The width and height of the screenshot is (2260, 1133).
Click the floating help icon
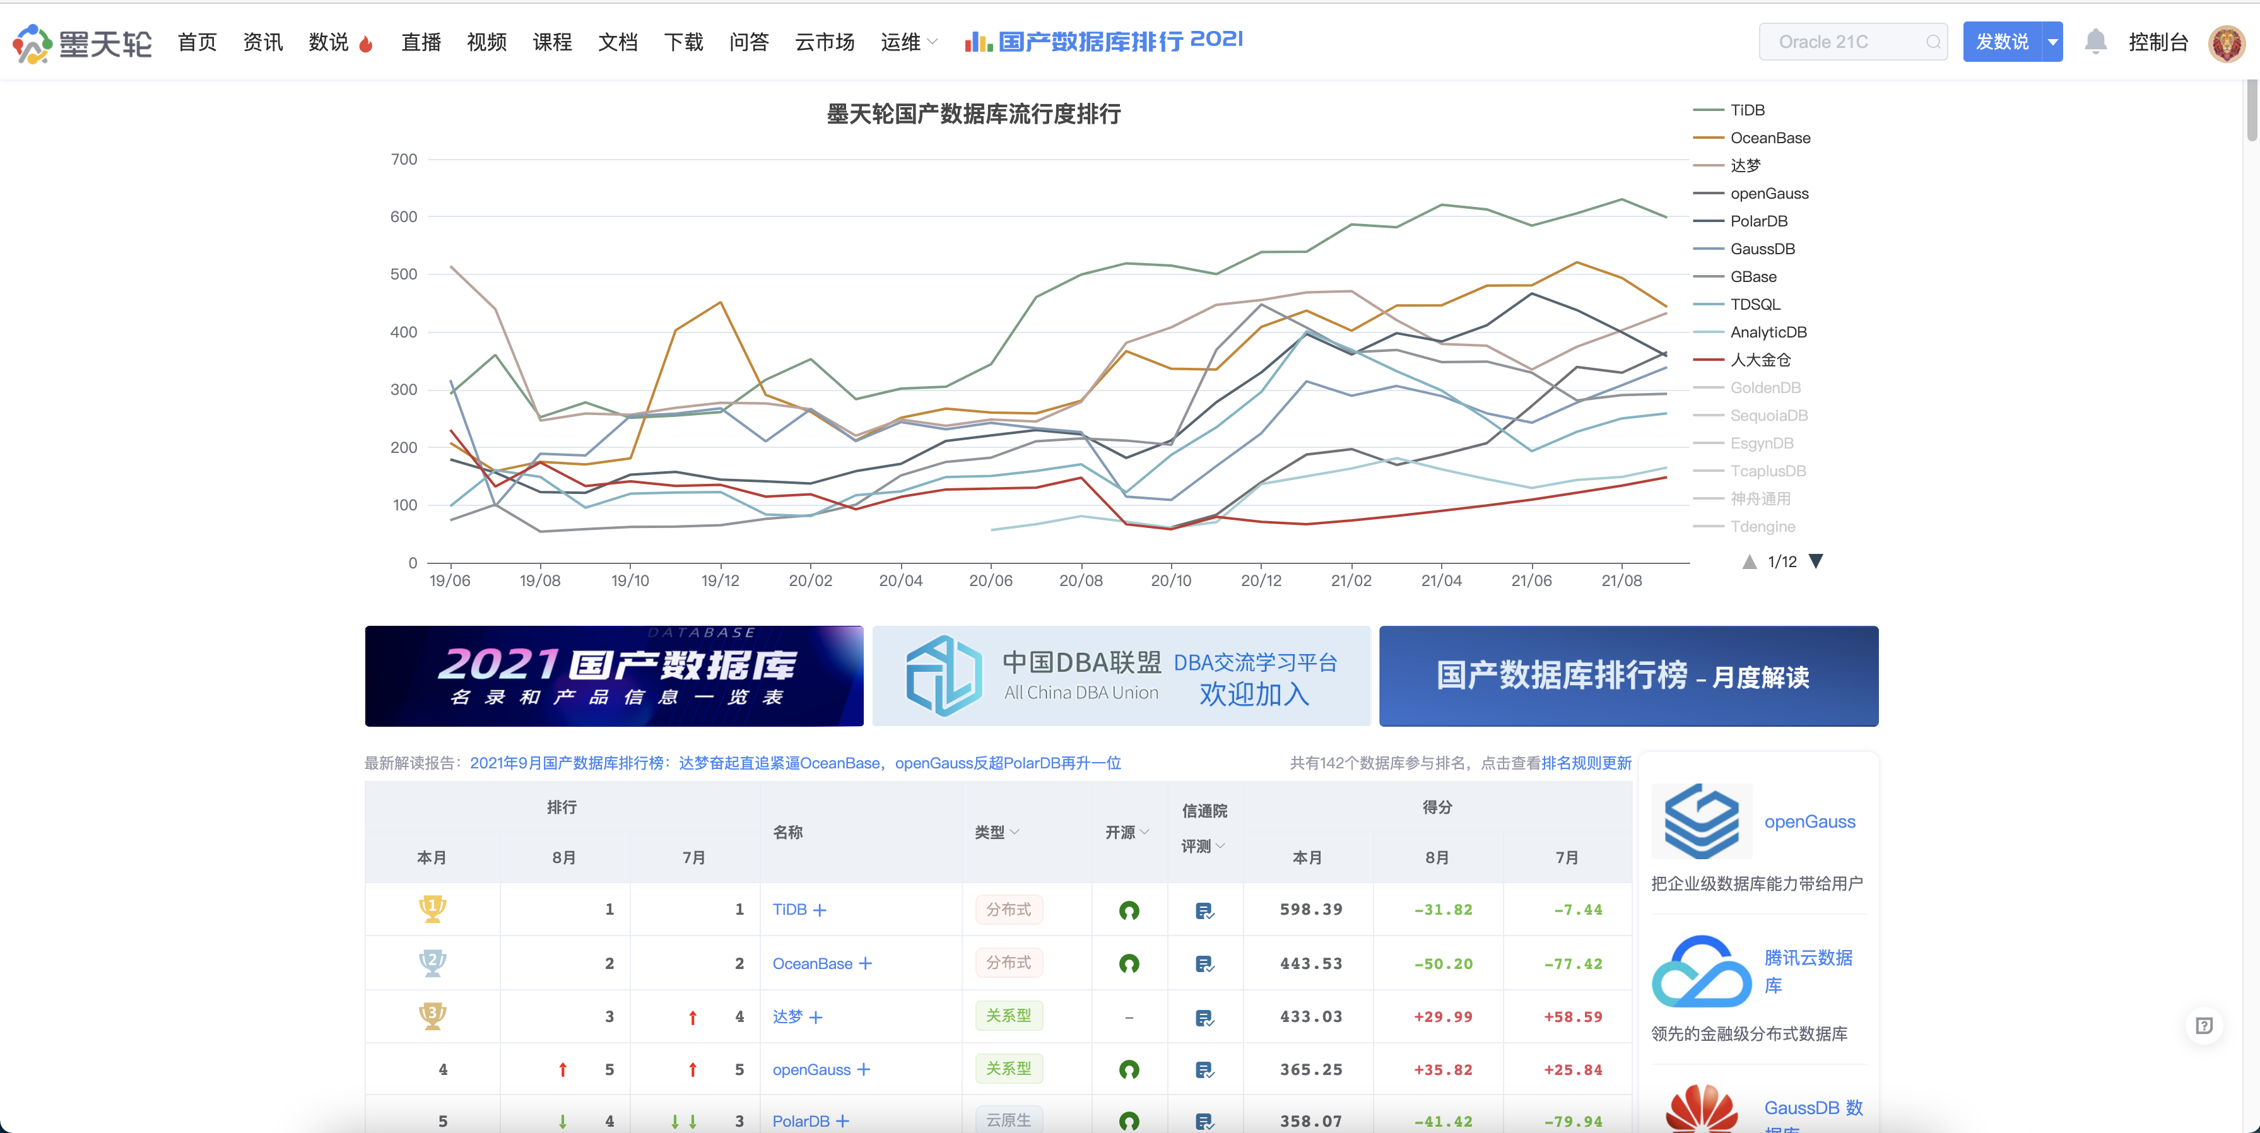[2204, 1025]
